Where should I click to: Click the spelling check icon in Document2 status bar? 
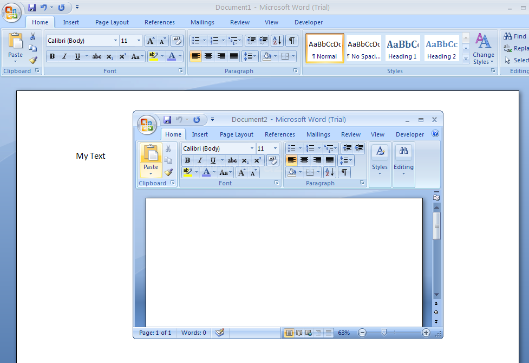[220, 333]
